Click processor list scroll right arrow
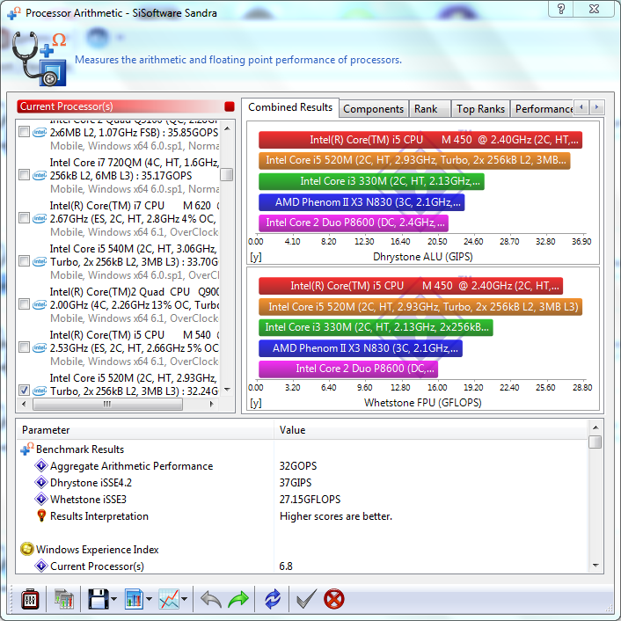Image resolution: width=621 pixels, height=621 pixels. pos(211,404)
